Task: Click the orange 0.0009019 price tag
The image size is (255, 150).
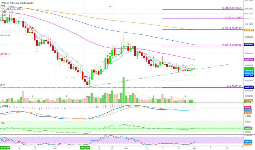Action: click(249, 30)
